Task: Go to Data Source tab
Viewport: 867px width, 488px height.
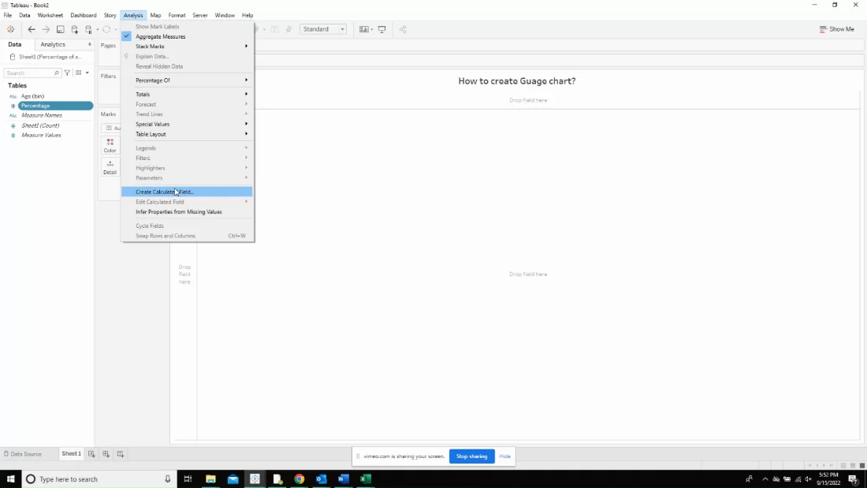Action: 23,454
